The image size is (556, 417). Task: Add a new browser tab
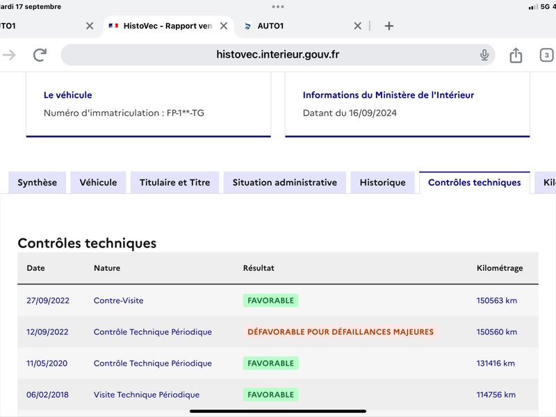click(389, 26)
